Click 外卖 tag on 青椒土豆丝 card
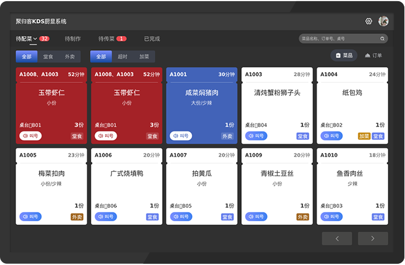405x265 pixels. coord(303,217)
